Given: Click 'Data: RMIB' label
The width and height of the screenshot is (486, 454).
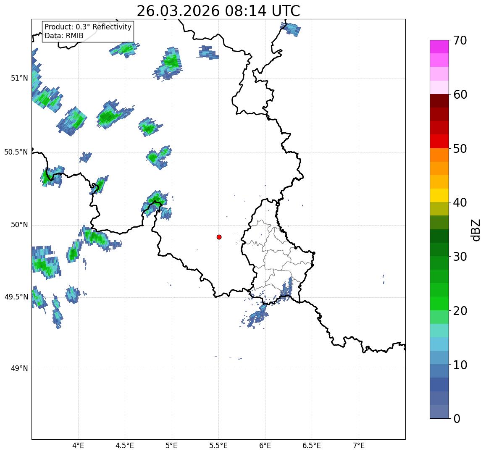Looking at the screenshot, I should 64,36.
